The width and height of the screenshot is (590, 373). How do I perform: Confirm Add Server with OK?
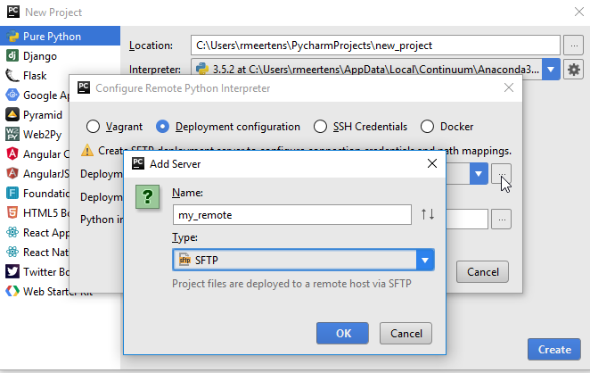point(343,333)
